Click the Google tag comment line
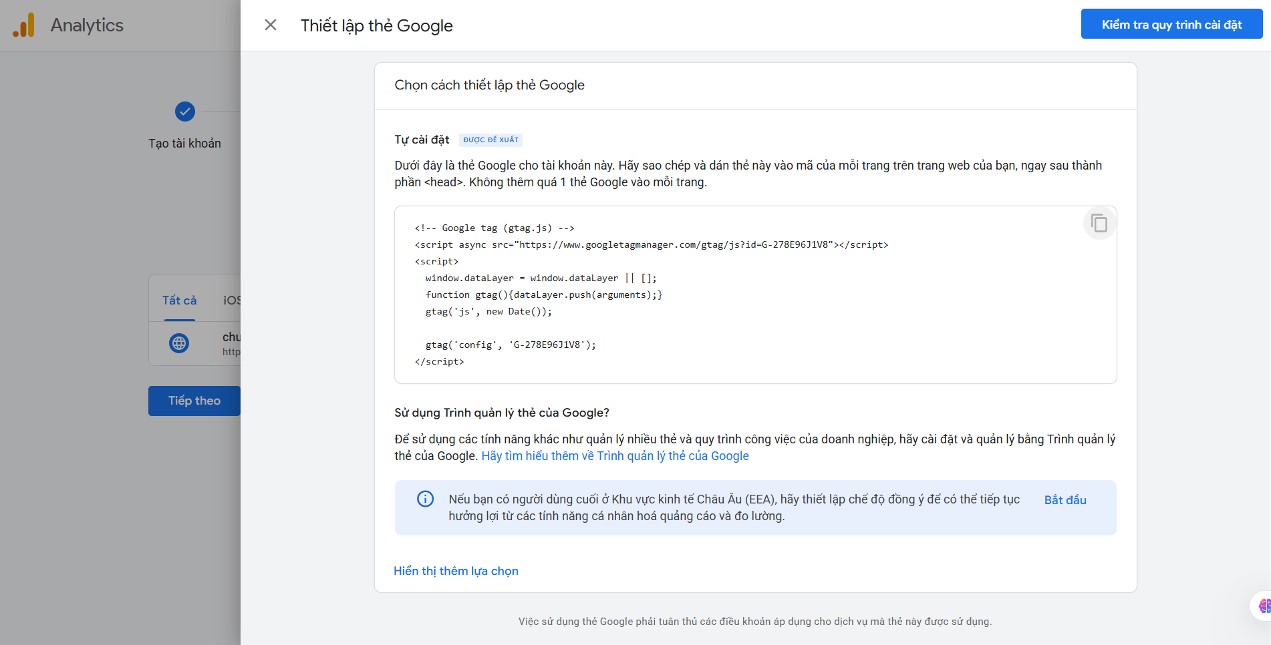Image resolution: width=1271 pixels, height=645 pixels. click(495, 228)
